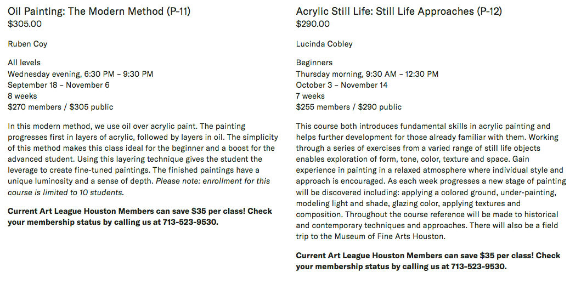
Task: Click the 7 weeks duration text
Action: coord(310,96)
